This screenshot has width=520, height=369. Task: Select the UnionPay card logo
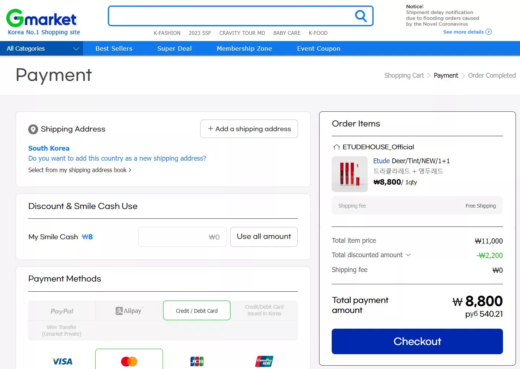[264, 362]
